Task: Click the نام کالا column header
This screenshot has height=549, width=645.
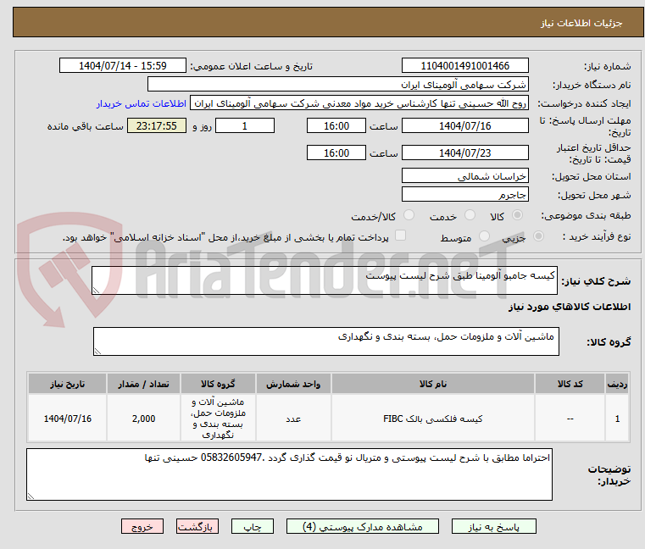Action: pos(433,384)
